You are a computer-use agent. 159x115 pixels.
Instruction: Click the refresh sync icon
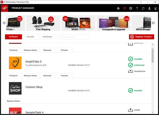tap(143, 8)
